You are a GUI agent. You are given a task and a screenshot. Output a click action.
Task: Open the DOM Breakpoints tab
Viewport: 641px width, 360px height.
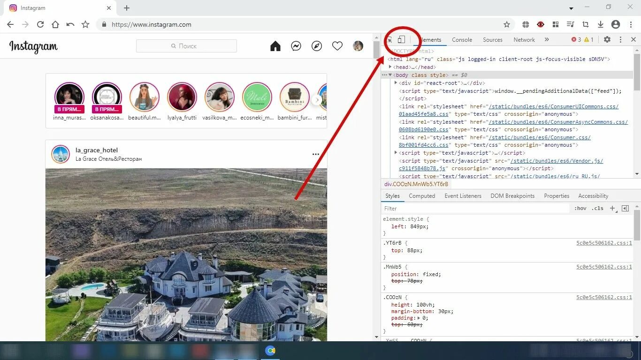[512, 196]
